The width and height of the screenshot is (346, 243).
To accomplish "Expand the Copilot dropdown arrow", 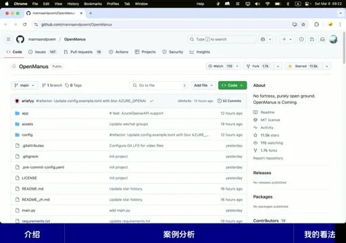I will click(x=270, y=39).
